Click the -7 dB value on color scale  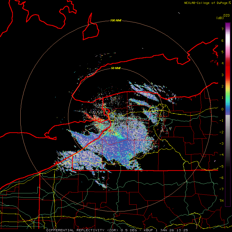coord(221,189)
